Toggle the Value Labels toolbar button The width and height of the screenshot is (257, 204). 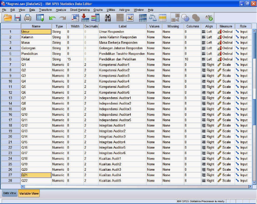coord(176,18)
